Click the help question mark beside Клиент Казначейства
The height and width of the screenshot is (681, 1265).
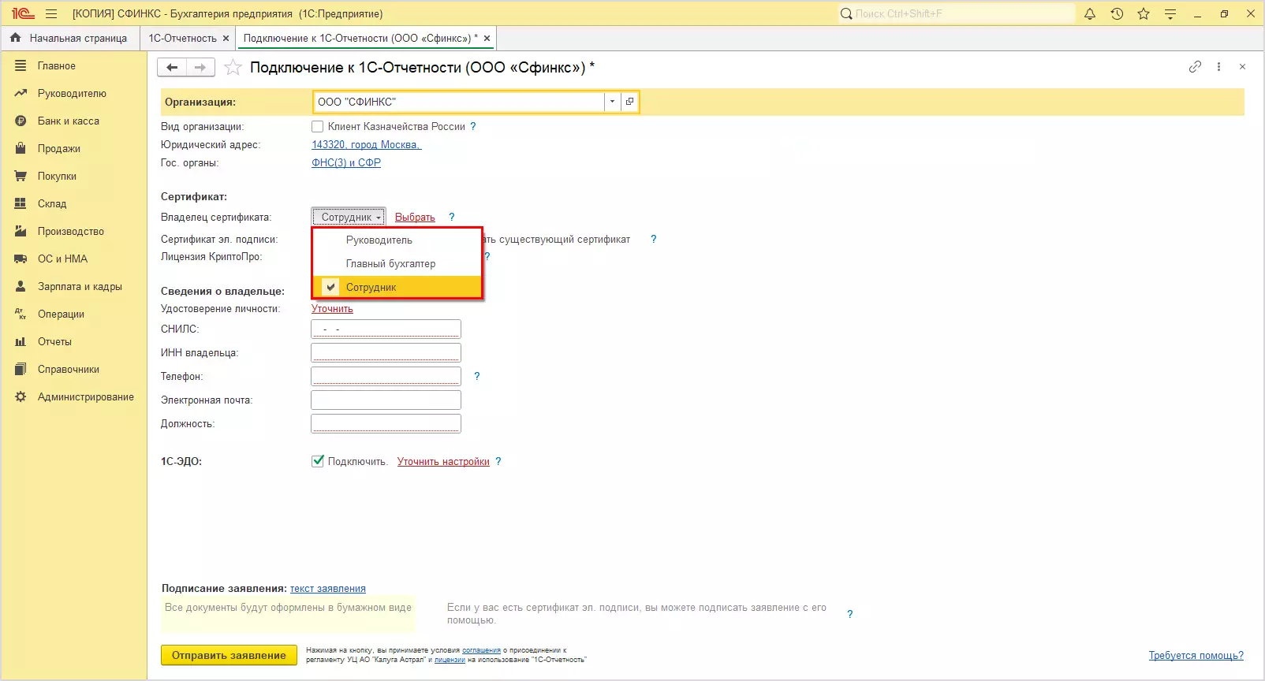[x=472, y=126]
